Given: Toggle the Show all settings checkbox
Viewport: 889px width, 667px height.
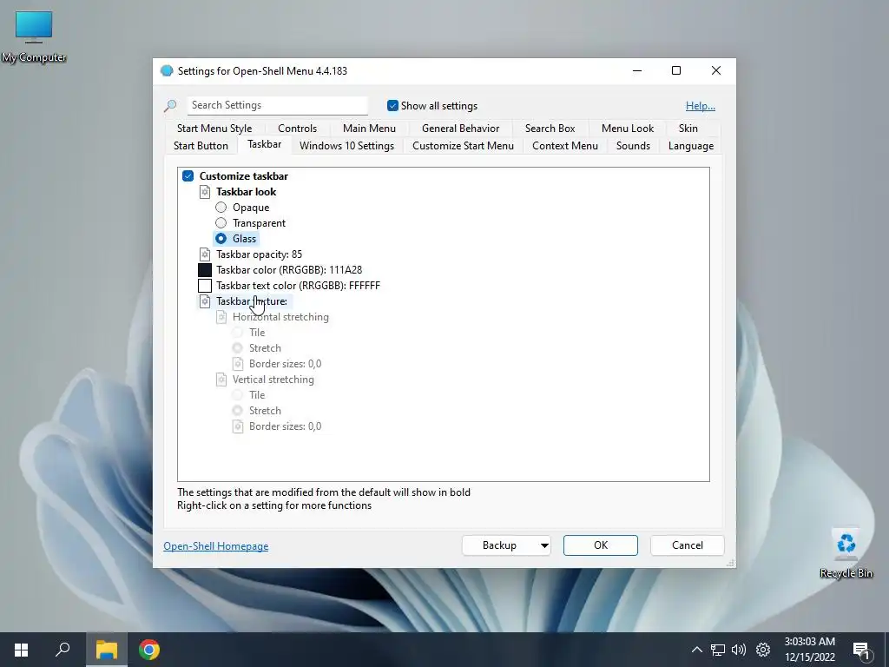Looking at the screenshot, I should click(392, 105).
